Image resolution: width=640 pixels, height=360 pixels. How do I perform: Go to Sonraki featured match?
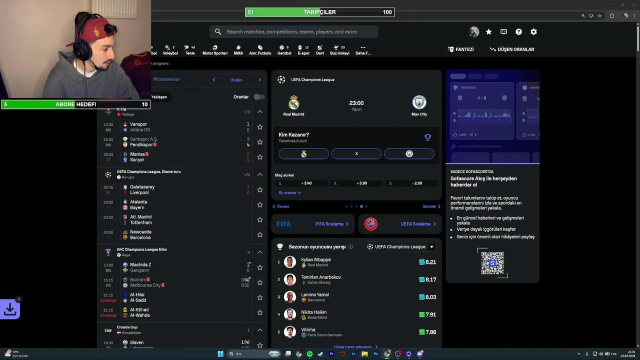(x=431, y=206)
